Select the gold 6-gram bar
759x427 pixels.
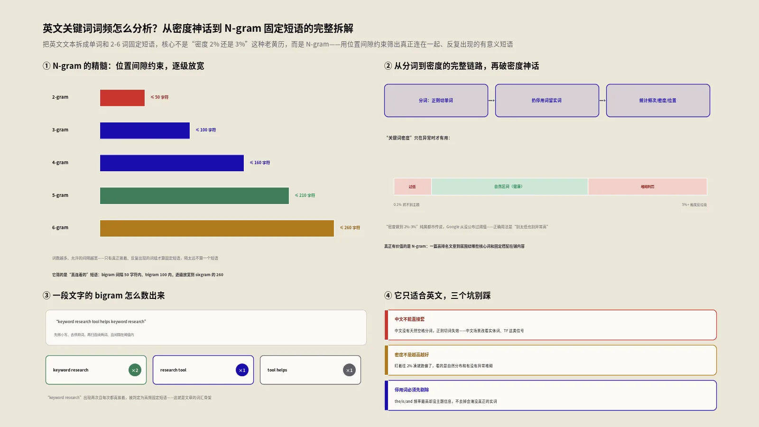pos(217,228)
